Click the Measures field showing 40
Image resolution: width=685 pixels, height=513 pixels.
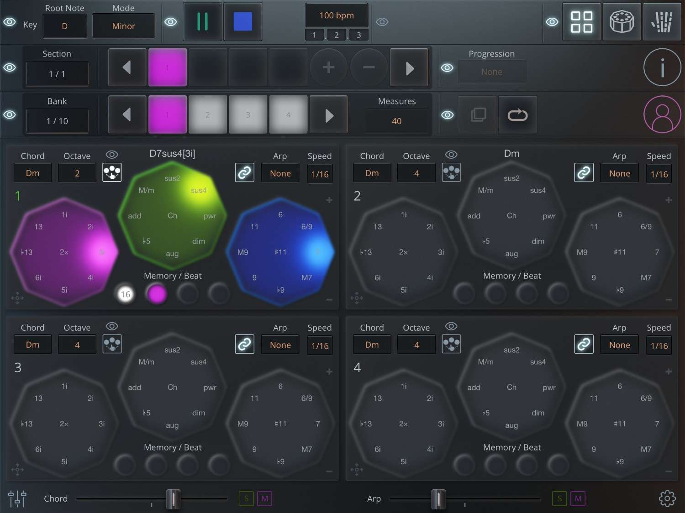(396, 121)
